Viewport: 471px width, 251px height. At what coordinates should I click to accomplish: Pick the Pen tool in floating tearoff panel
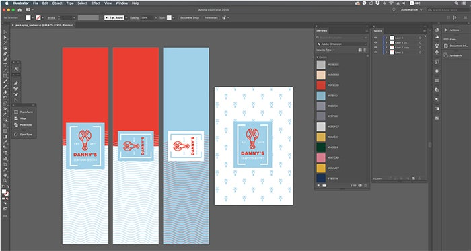16,83
